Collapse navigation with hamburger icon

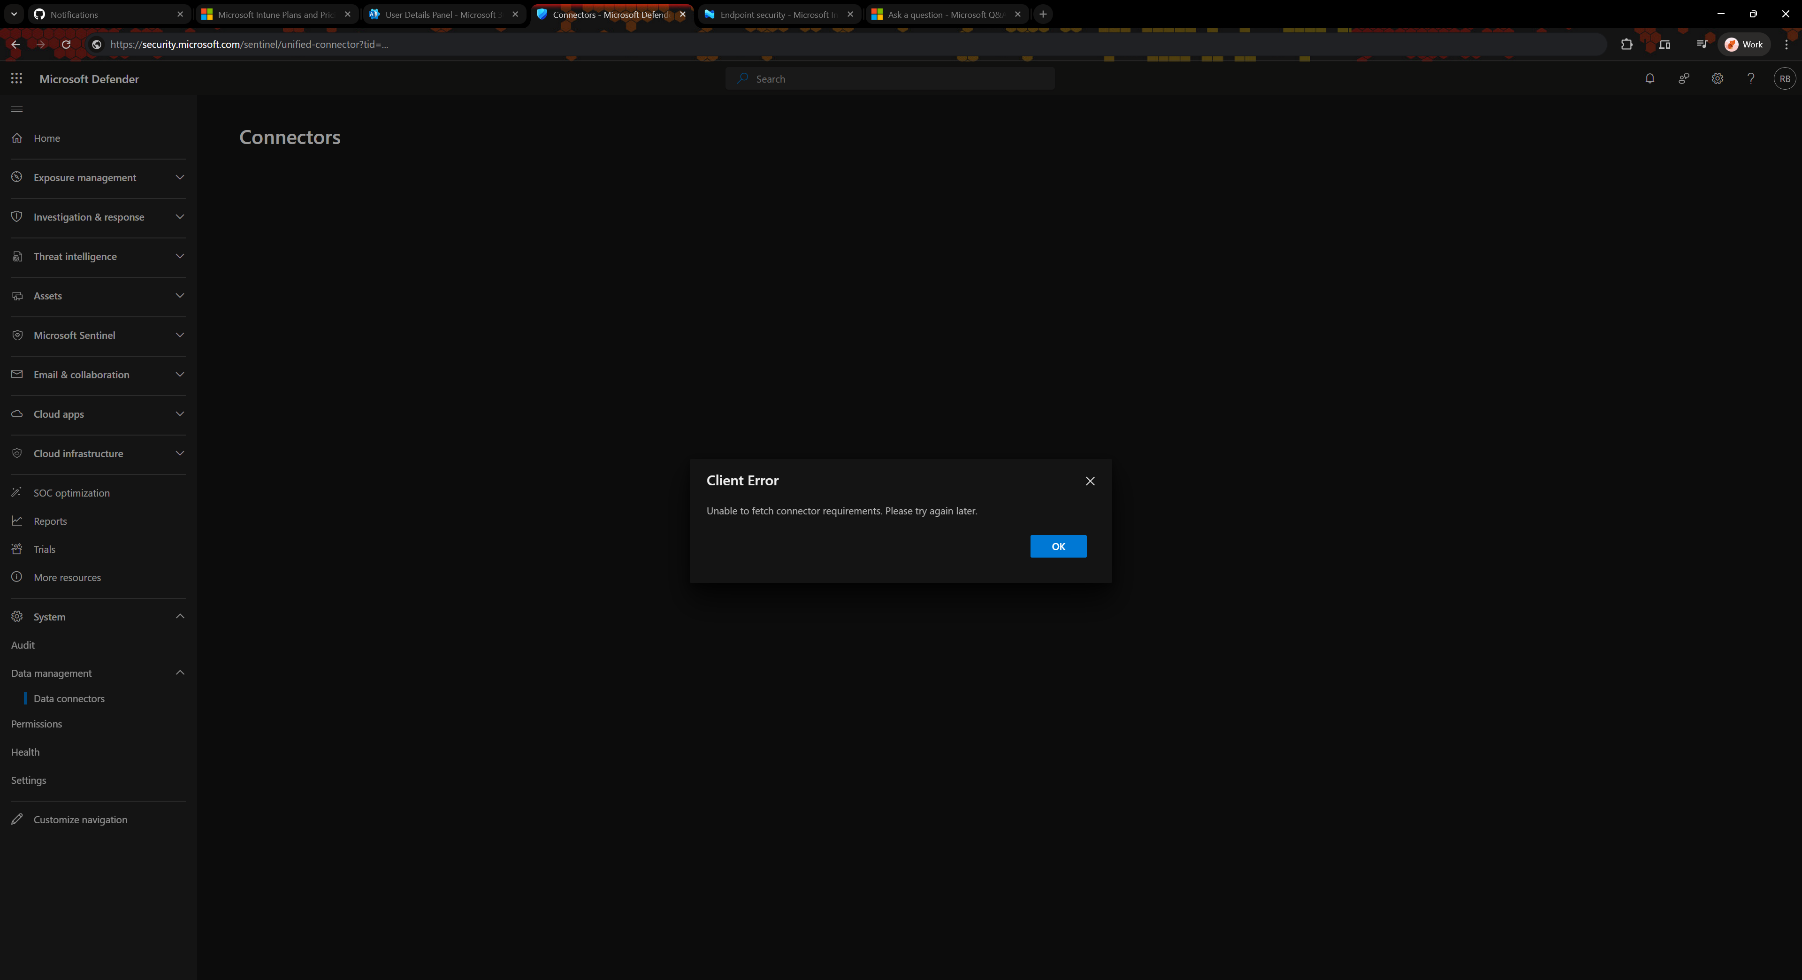[17, 109]
